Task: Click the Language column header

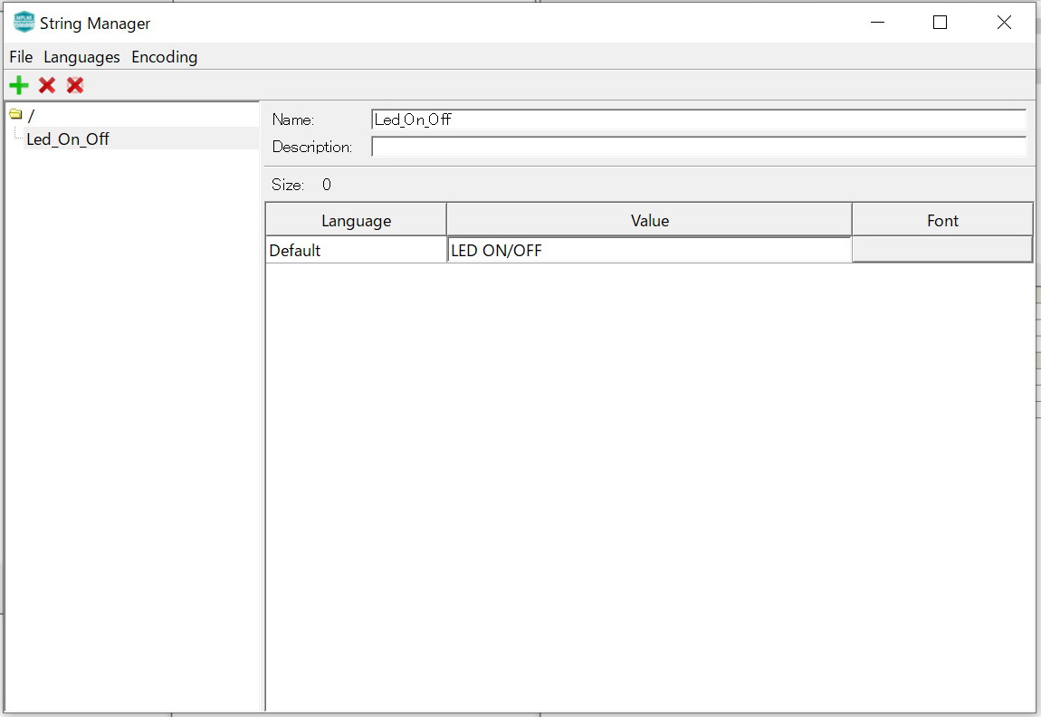Action: click(356, 220)
